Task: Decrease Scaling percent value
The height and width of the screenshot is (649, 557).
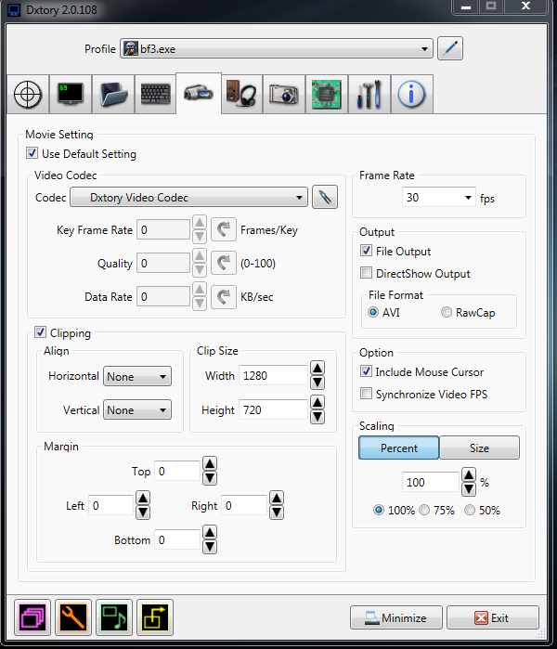Action: [x=469, y=489]
